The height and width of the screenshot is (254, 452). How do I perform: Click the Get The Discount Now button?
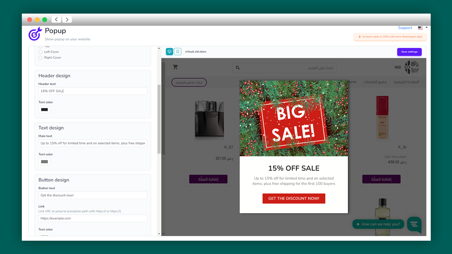click(x=294, y=198)
